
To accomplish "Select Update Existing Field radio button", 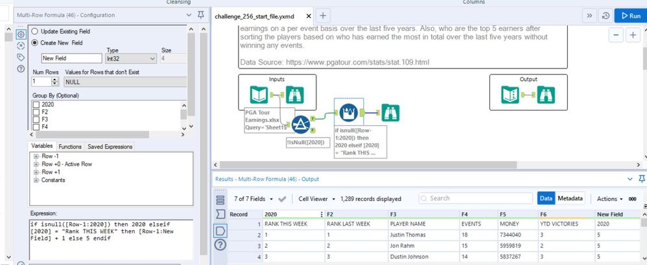I will (x=34, y=31).
